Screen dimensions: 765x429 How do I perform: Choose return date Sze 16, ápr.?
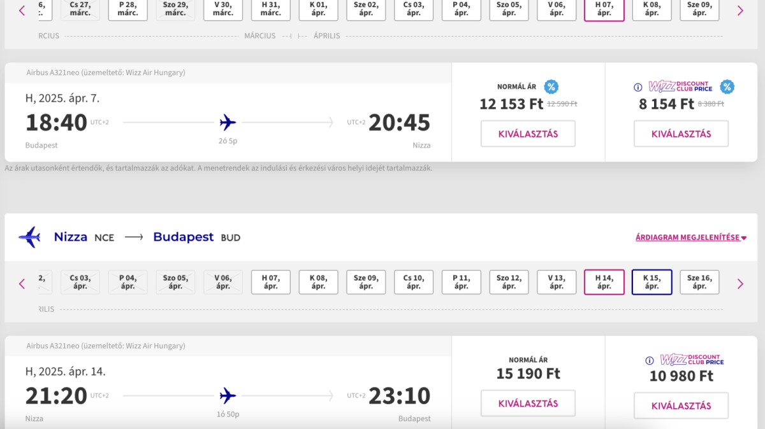699,282
